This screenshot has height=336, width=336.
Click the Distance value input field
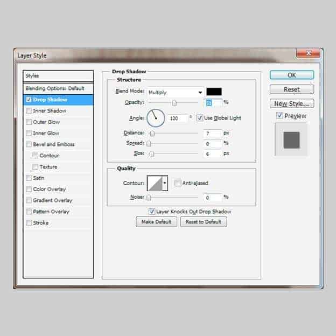pyautogui.click(x=213, y=133)
